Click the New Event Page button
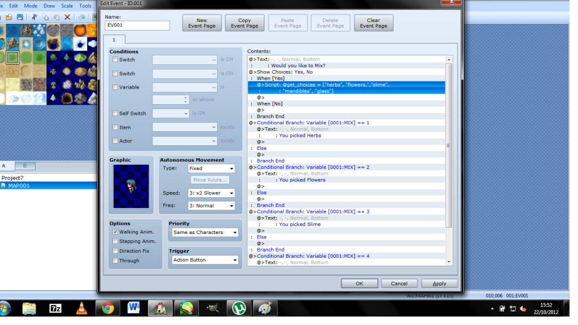The image size is (578, 325). 202,23
